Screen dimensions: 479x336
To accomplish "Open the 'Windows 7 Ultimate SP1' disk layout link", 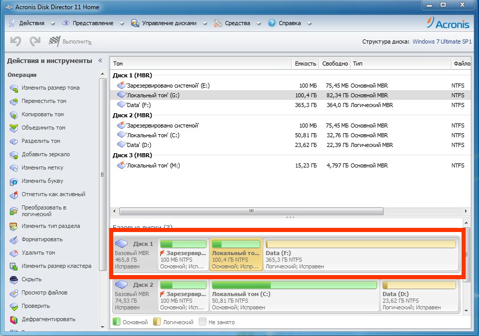I will click(442, 42).
